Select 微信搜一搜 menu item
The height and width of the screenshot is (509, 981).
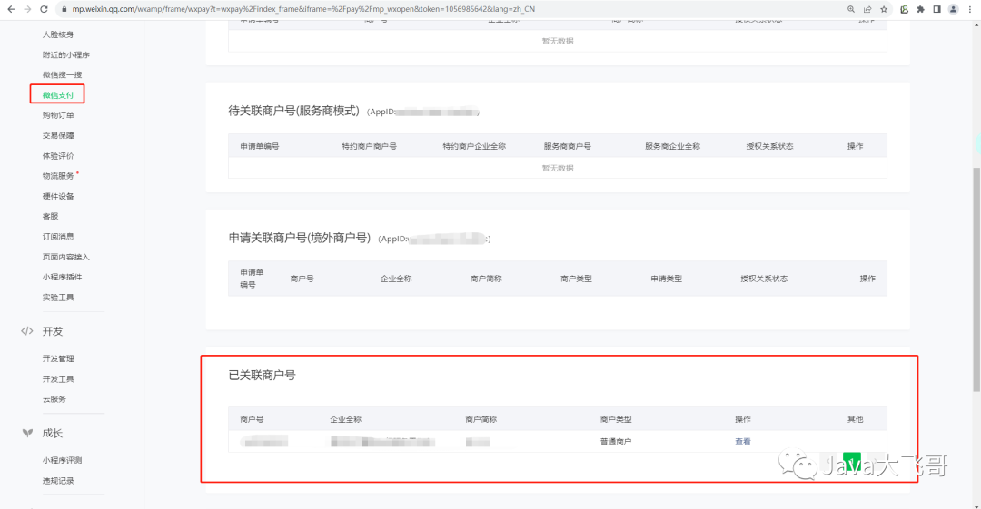pyautogui.click(x=62, y=75)
